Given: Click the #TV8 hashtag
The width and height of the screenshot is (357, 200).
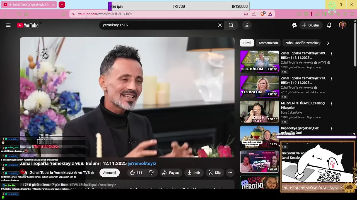Looking at the screenshot, I should click(x=74, y=185).
